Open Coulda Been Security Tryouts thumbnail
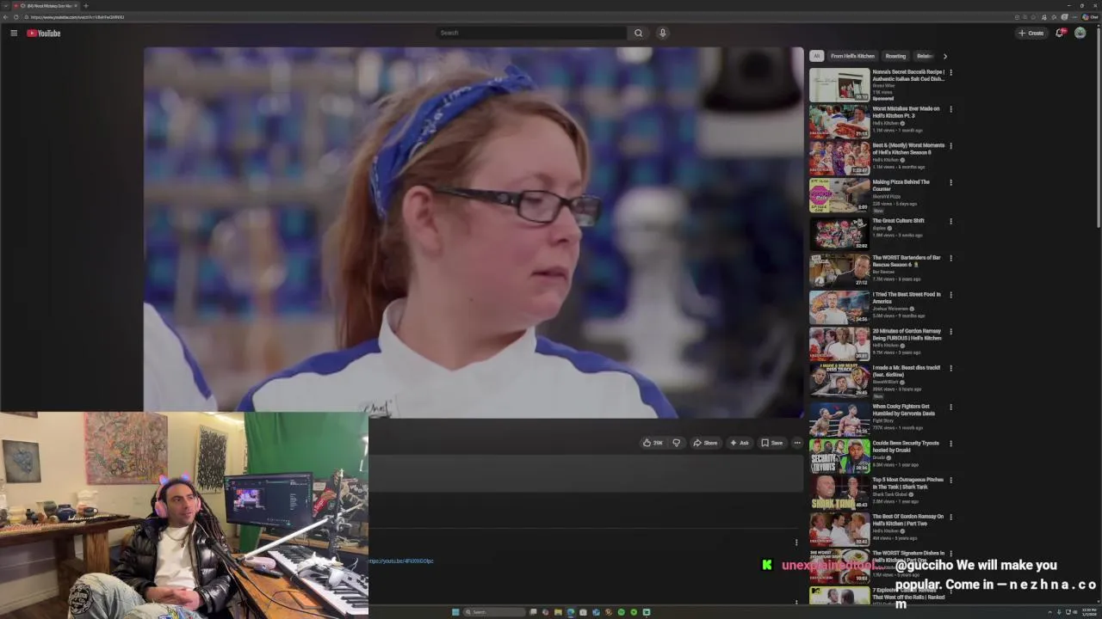 839,457
